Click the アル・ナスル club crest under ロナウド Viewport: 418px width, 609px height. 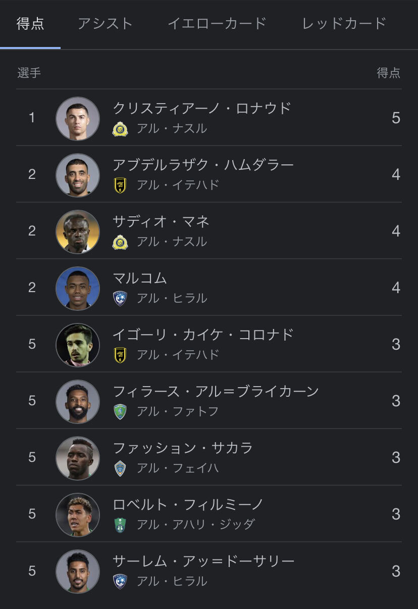point(120,129)
